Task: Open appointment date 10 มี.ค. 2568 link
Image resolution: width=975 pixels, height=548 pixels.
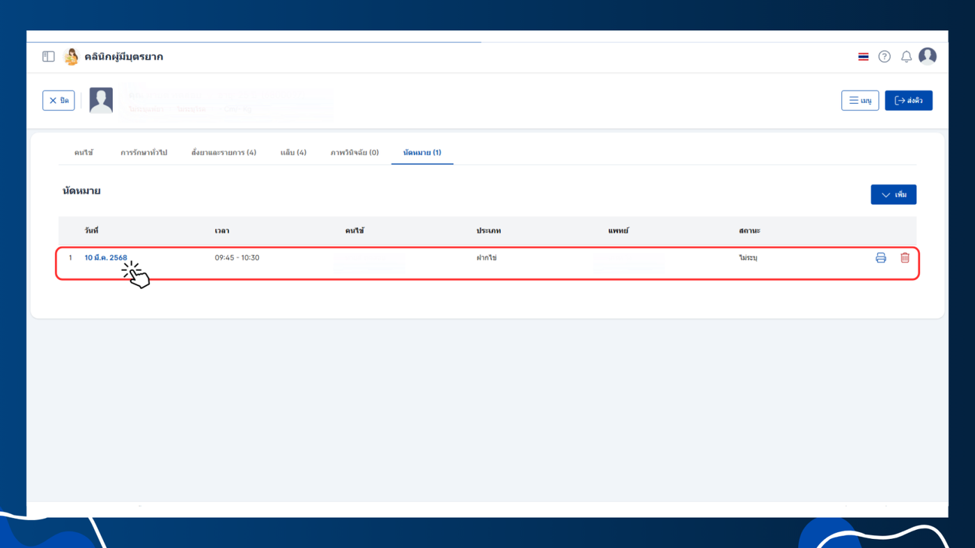Action: coord(106,258)
